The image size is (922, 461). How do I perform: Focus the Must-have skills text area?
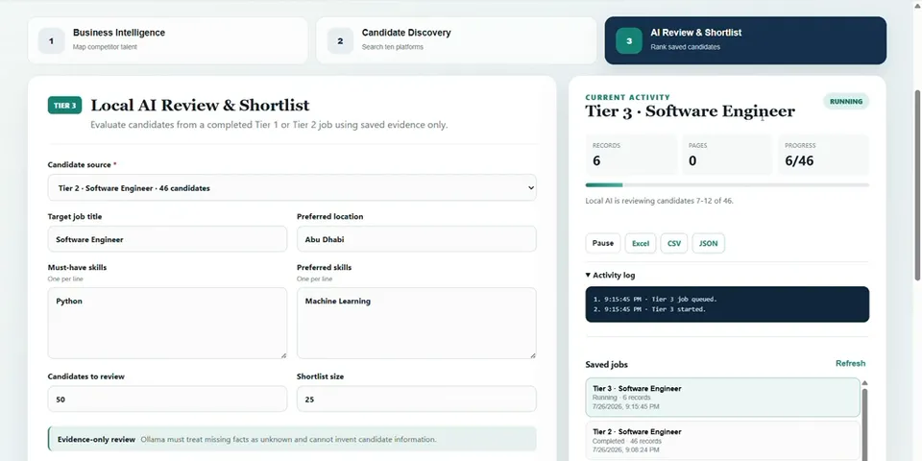pos(167,323)
